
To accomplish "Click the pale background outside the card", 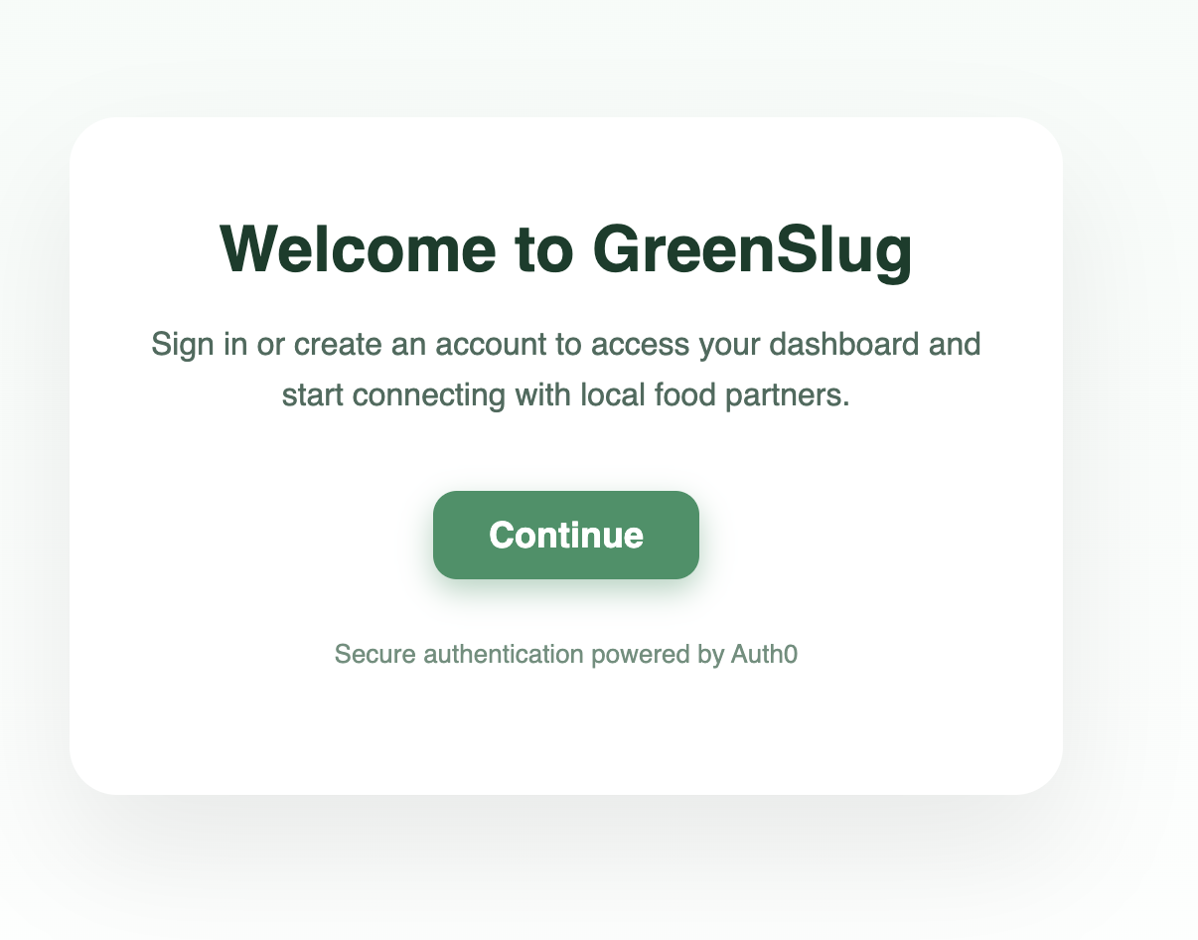I will click(1132, 60).
